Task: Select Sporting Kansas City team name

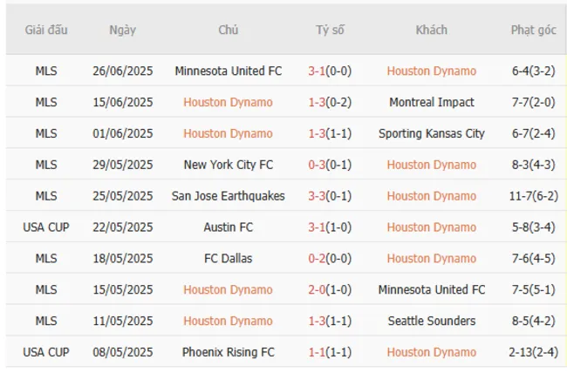Action: (432, 133)
